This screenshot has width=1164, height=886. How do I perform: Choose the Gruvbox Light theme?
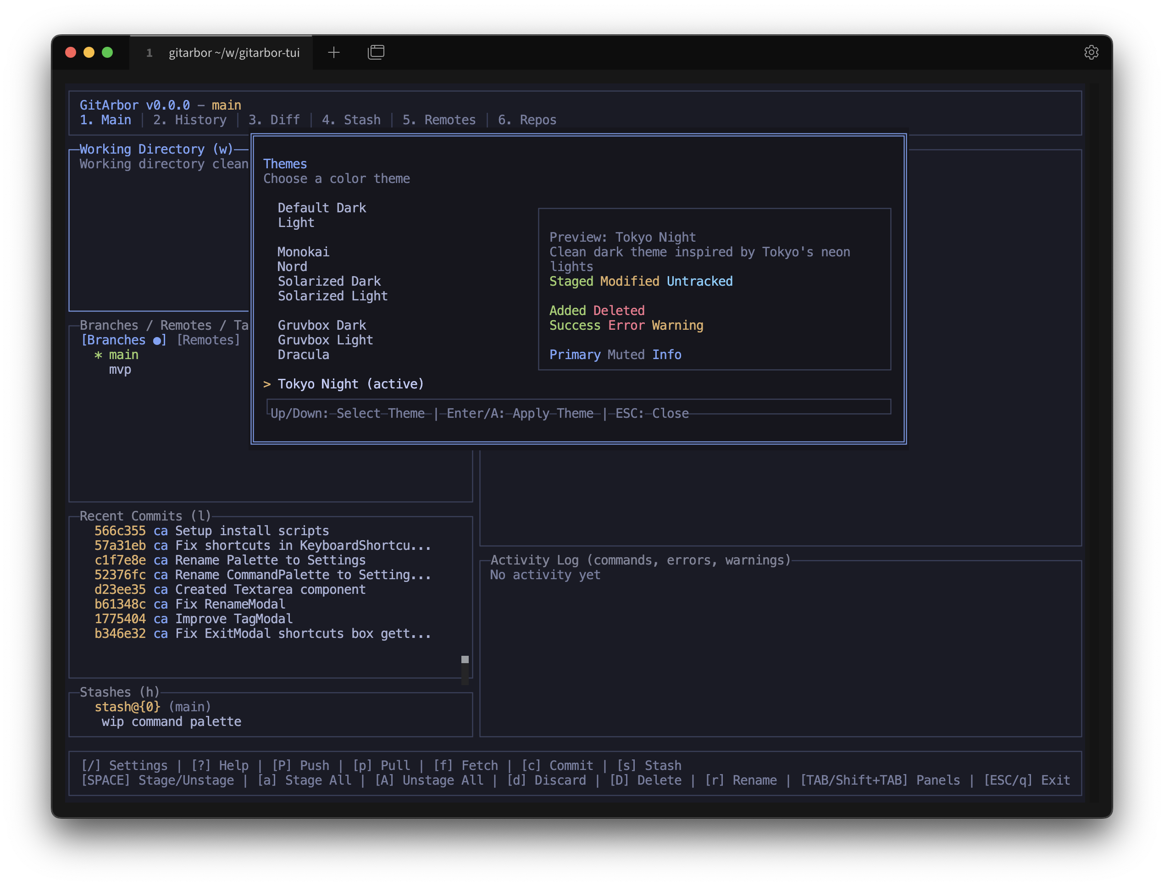(x=325, y=340)
